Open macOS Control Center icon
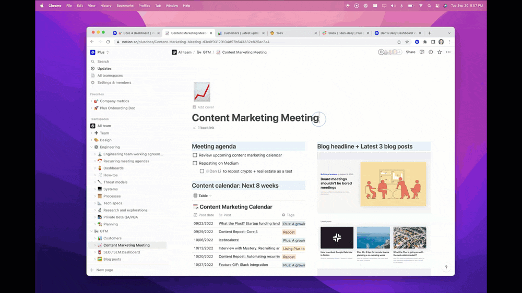Viewport: 522px width, 293px height. click(437, 6)
